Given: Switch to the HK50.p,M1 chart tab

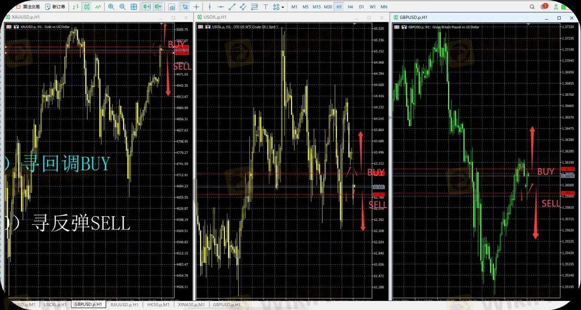Looking at the screenshot, I should (158, 305).
